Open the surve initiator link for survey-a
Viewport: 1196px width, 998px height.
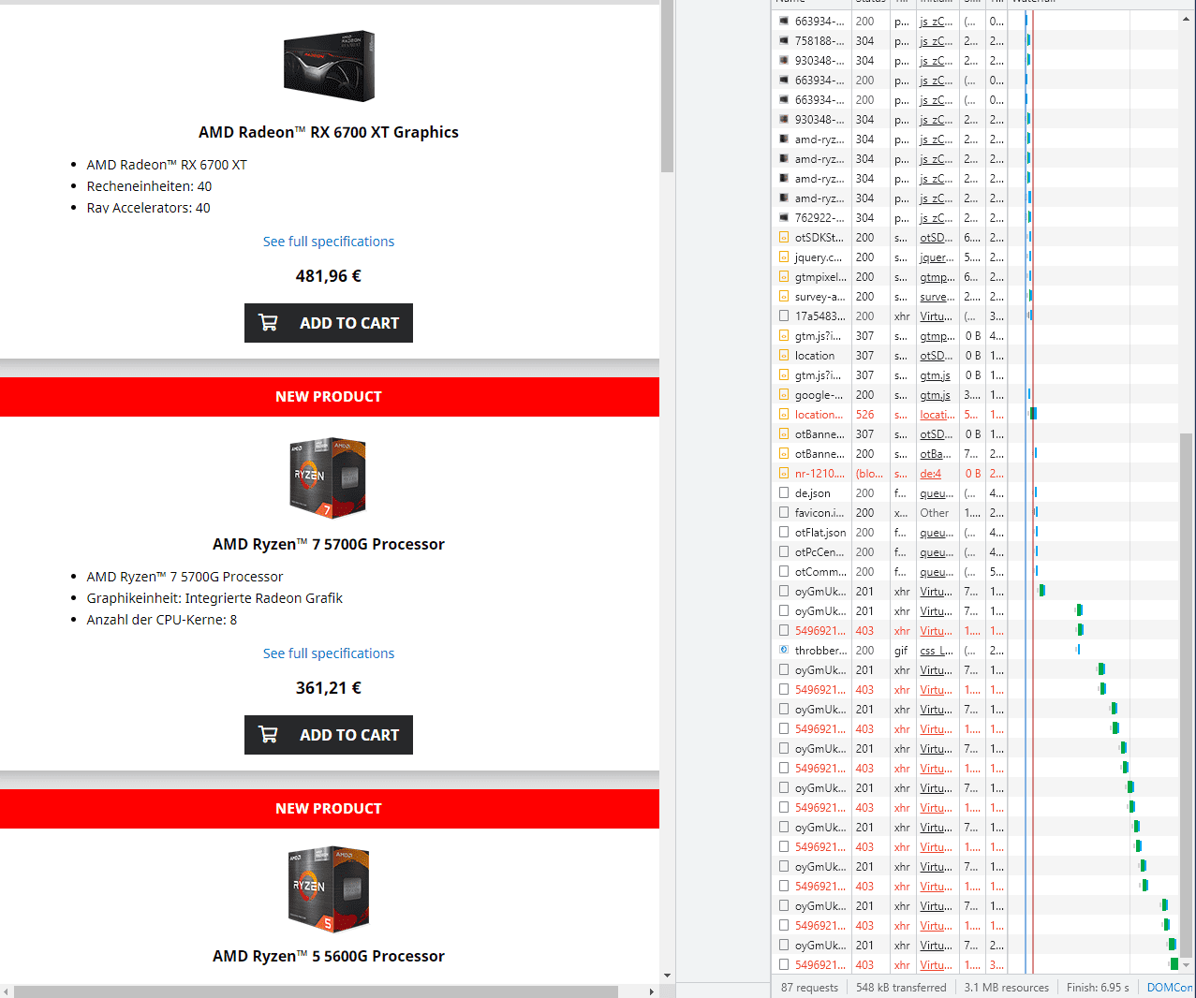click(x=937, y=297)
